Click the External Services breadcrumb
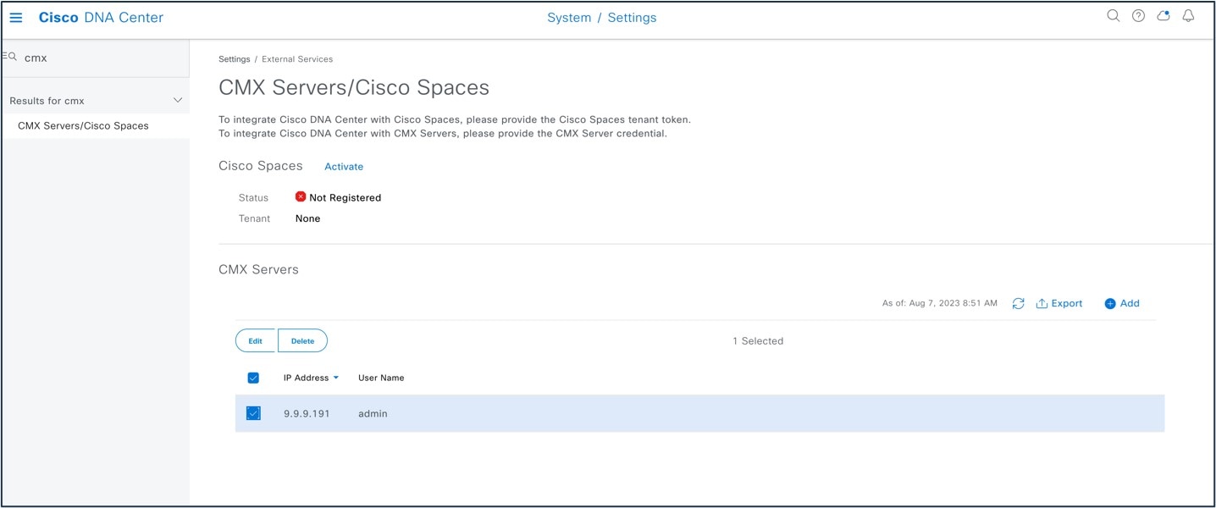The width and height of the screenshot is (1216, 508). point(297,59)
